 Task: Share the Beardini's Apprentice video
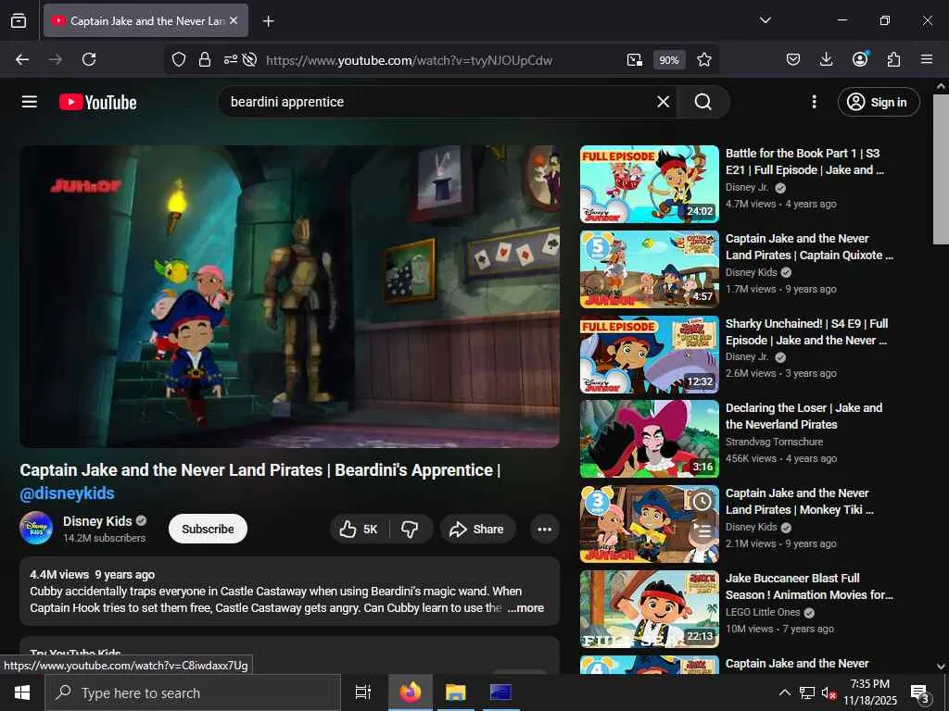coord(477,529)
